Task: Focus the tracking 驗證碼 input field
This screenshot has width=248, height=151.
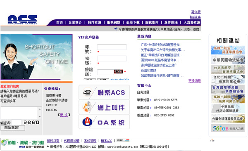Action: tap(17, 123)
